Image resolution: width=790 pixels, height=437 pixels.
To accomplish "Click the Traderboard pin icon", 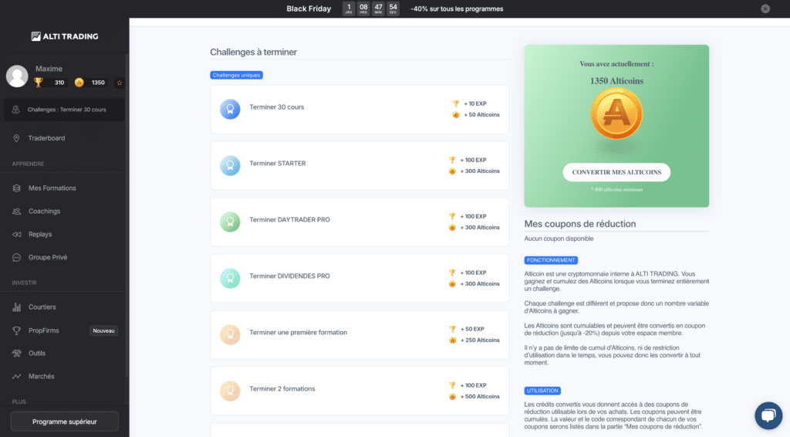I will pos(16,138).
